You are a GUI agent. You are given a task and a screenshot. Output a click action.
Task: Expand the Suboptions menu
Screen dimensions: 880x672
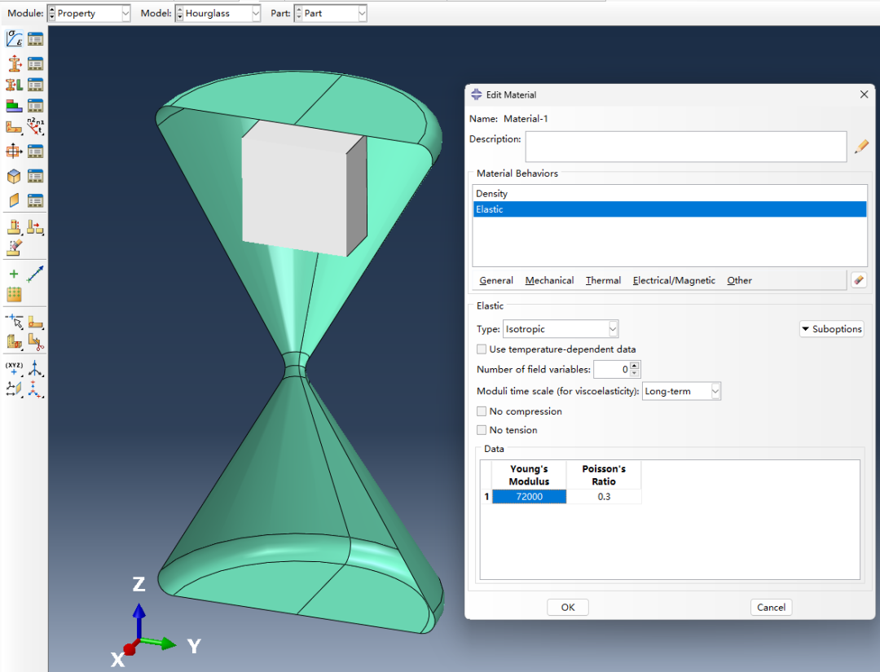(832, 329)
